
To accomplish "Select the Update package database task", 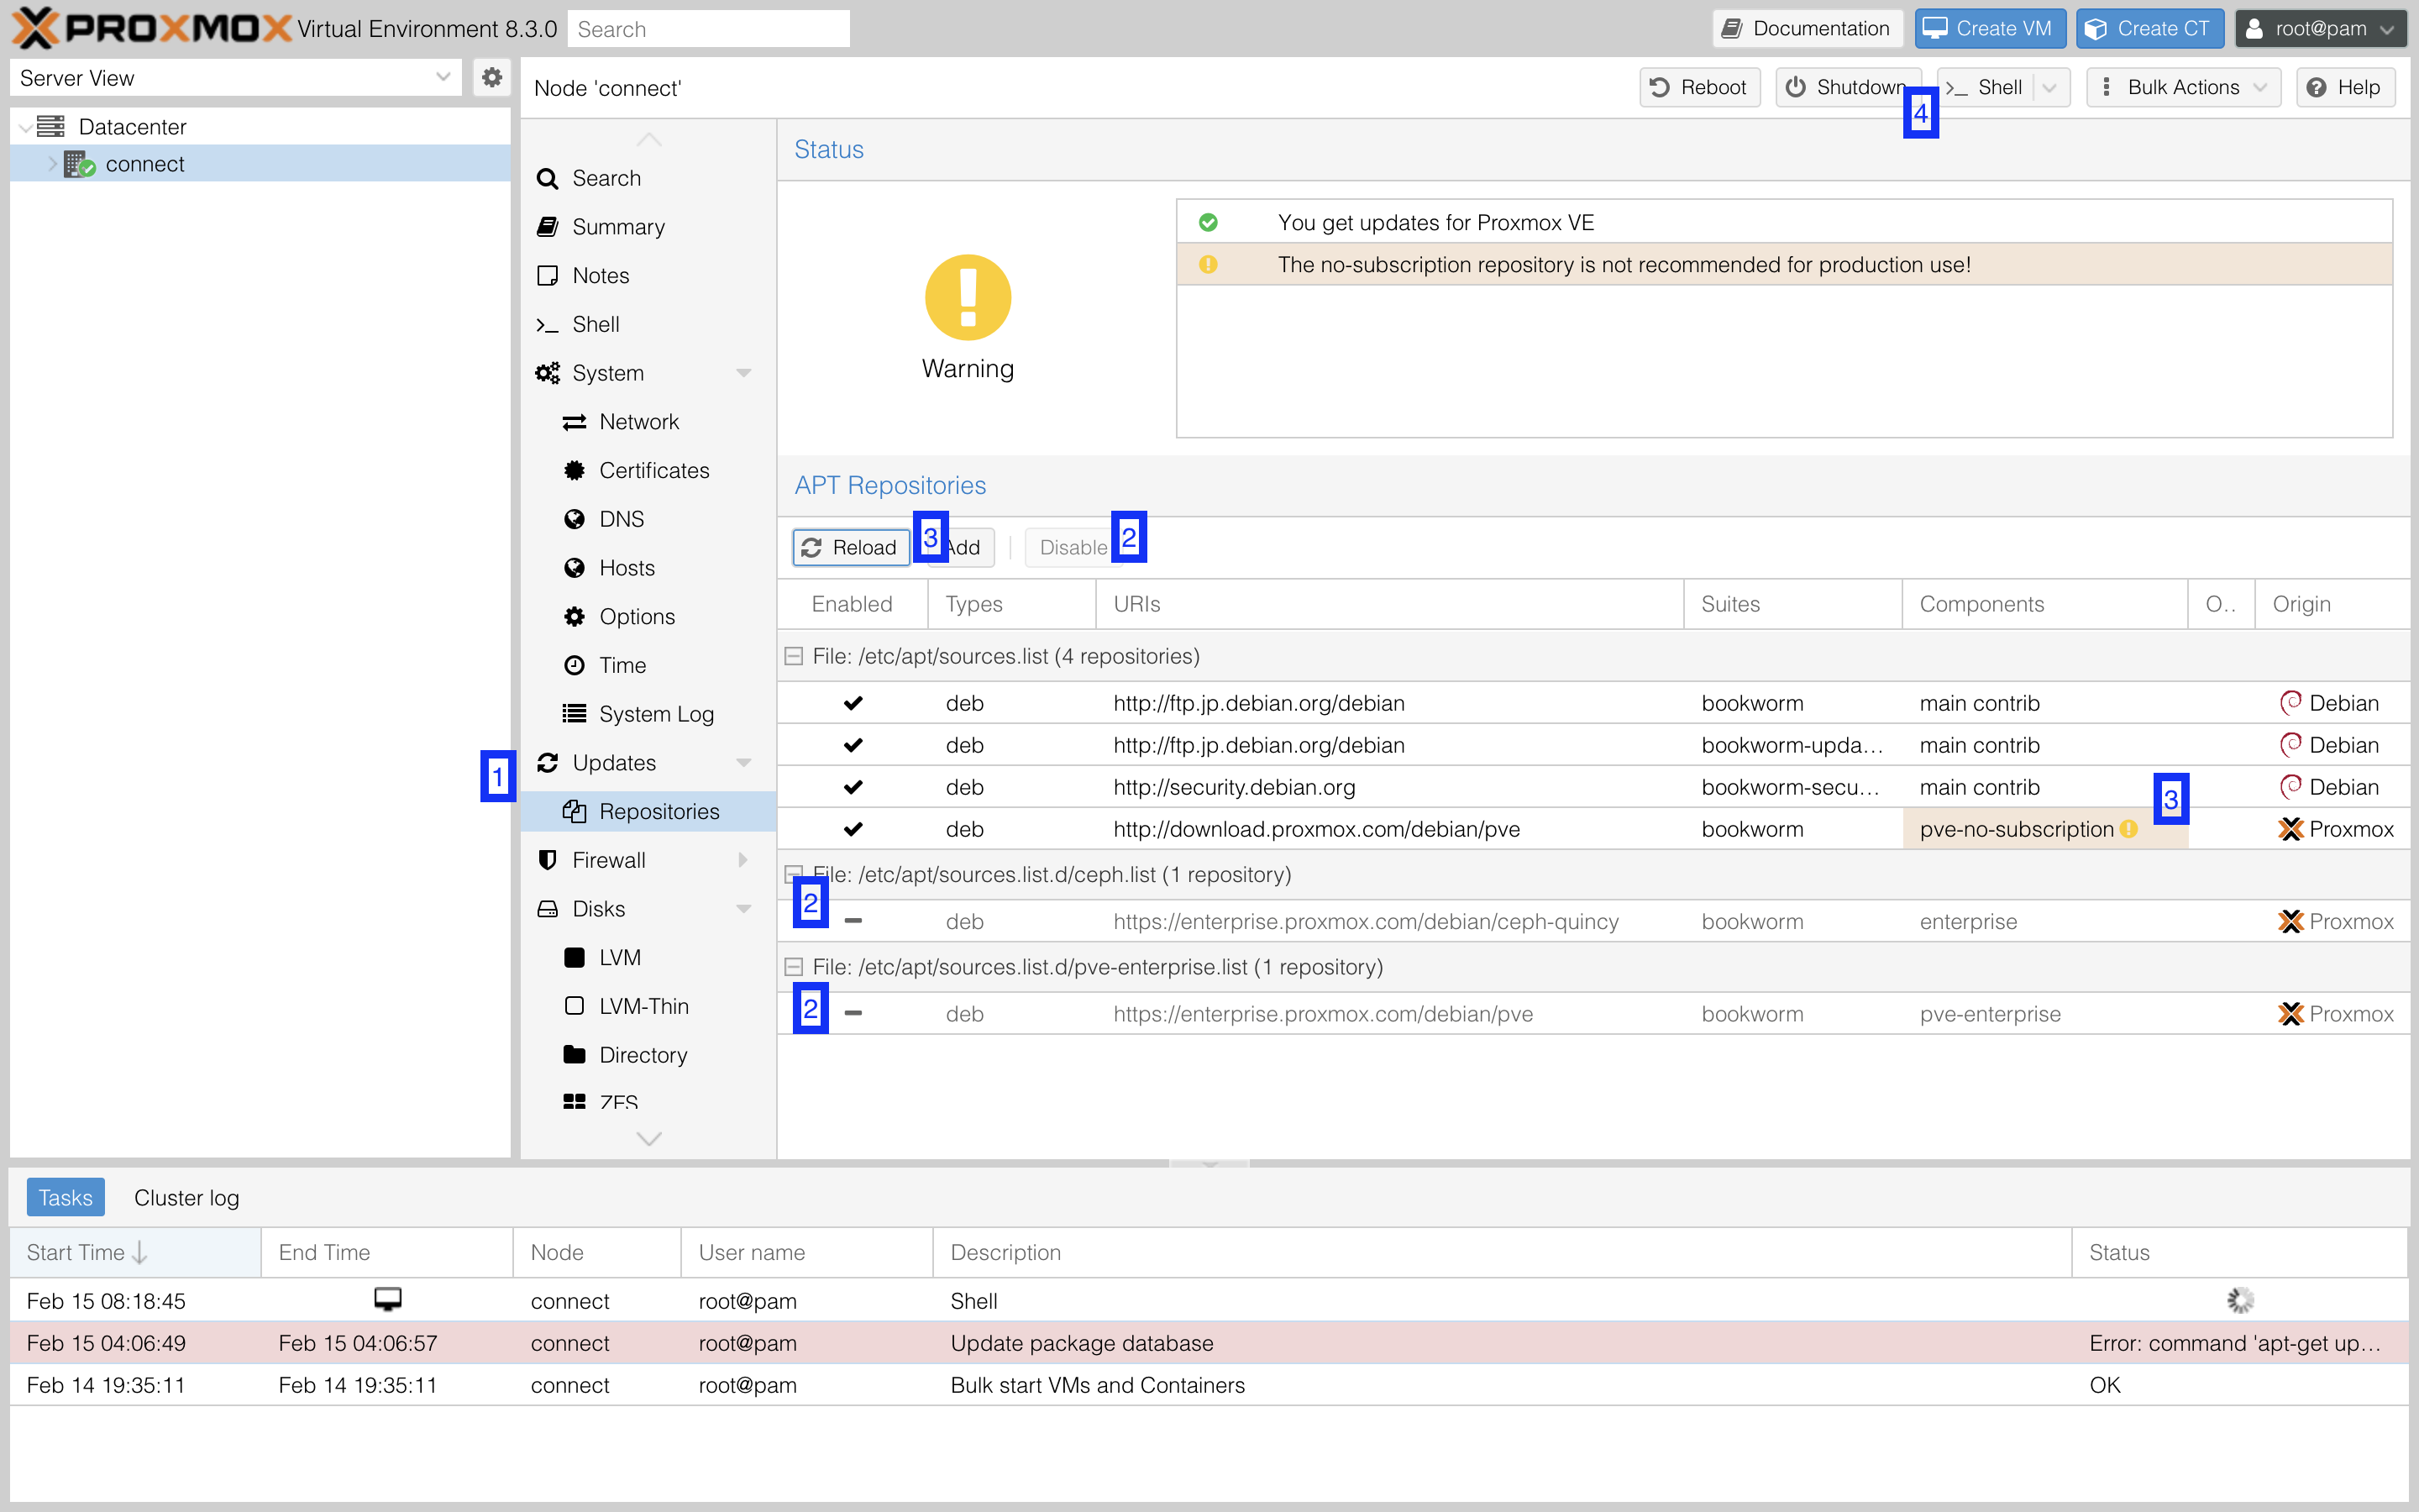I will 1209,1343.
